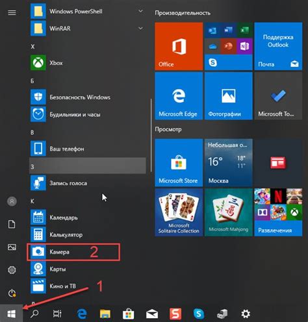Screen dimensions: 308x322
Task: Open the Microsoft Store tile
Action: click(179, 163)
